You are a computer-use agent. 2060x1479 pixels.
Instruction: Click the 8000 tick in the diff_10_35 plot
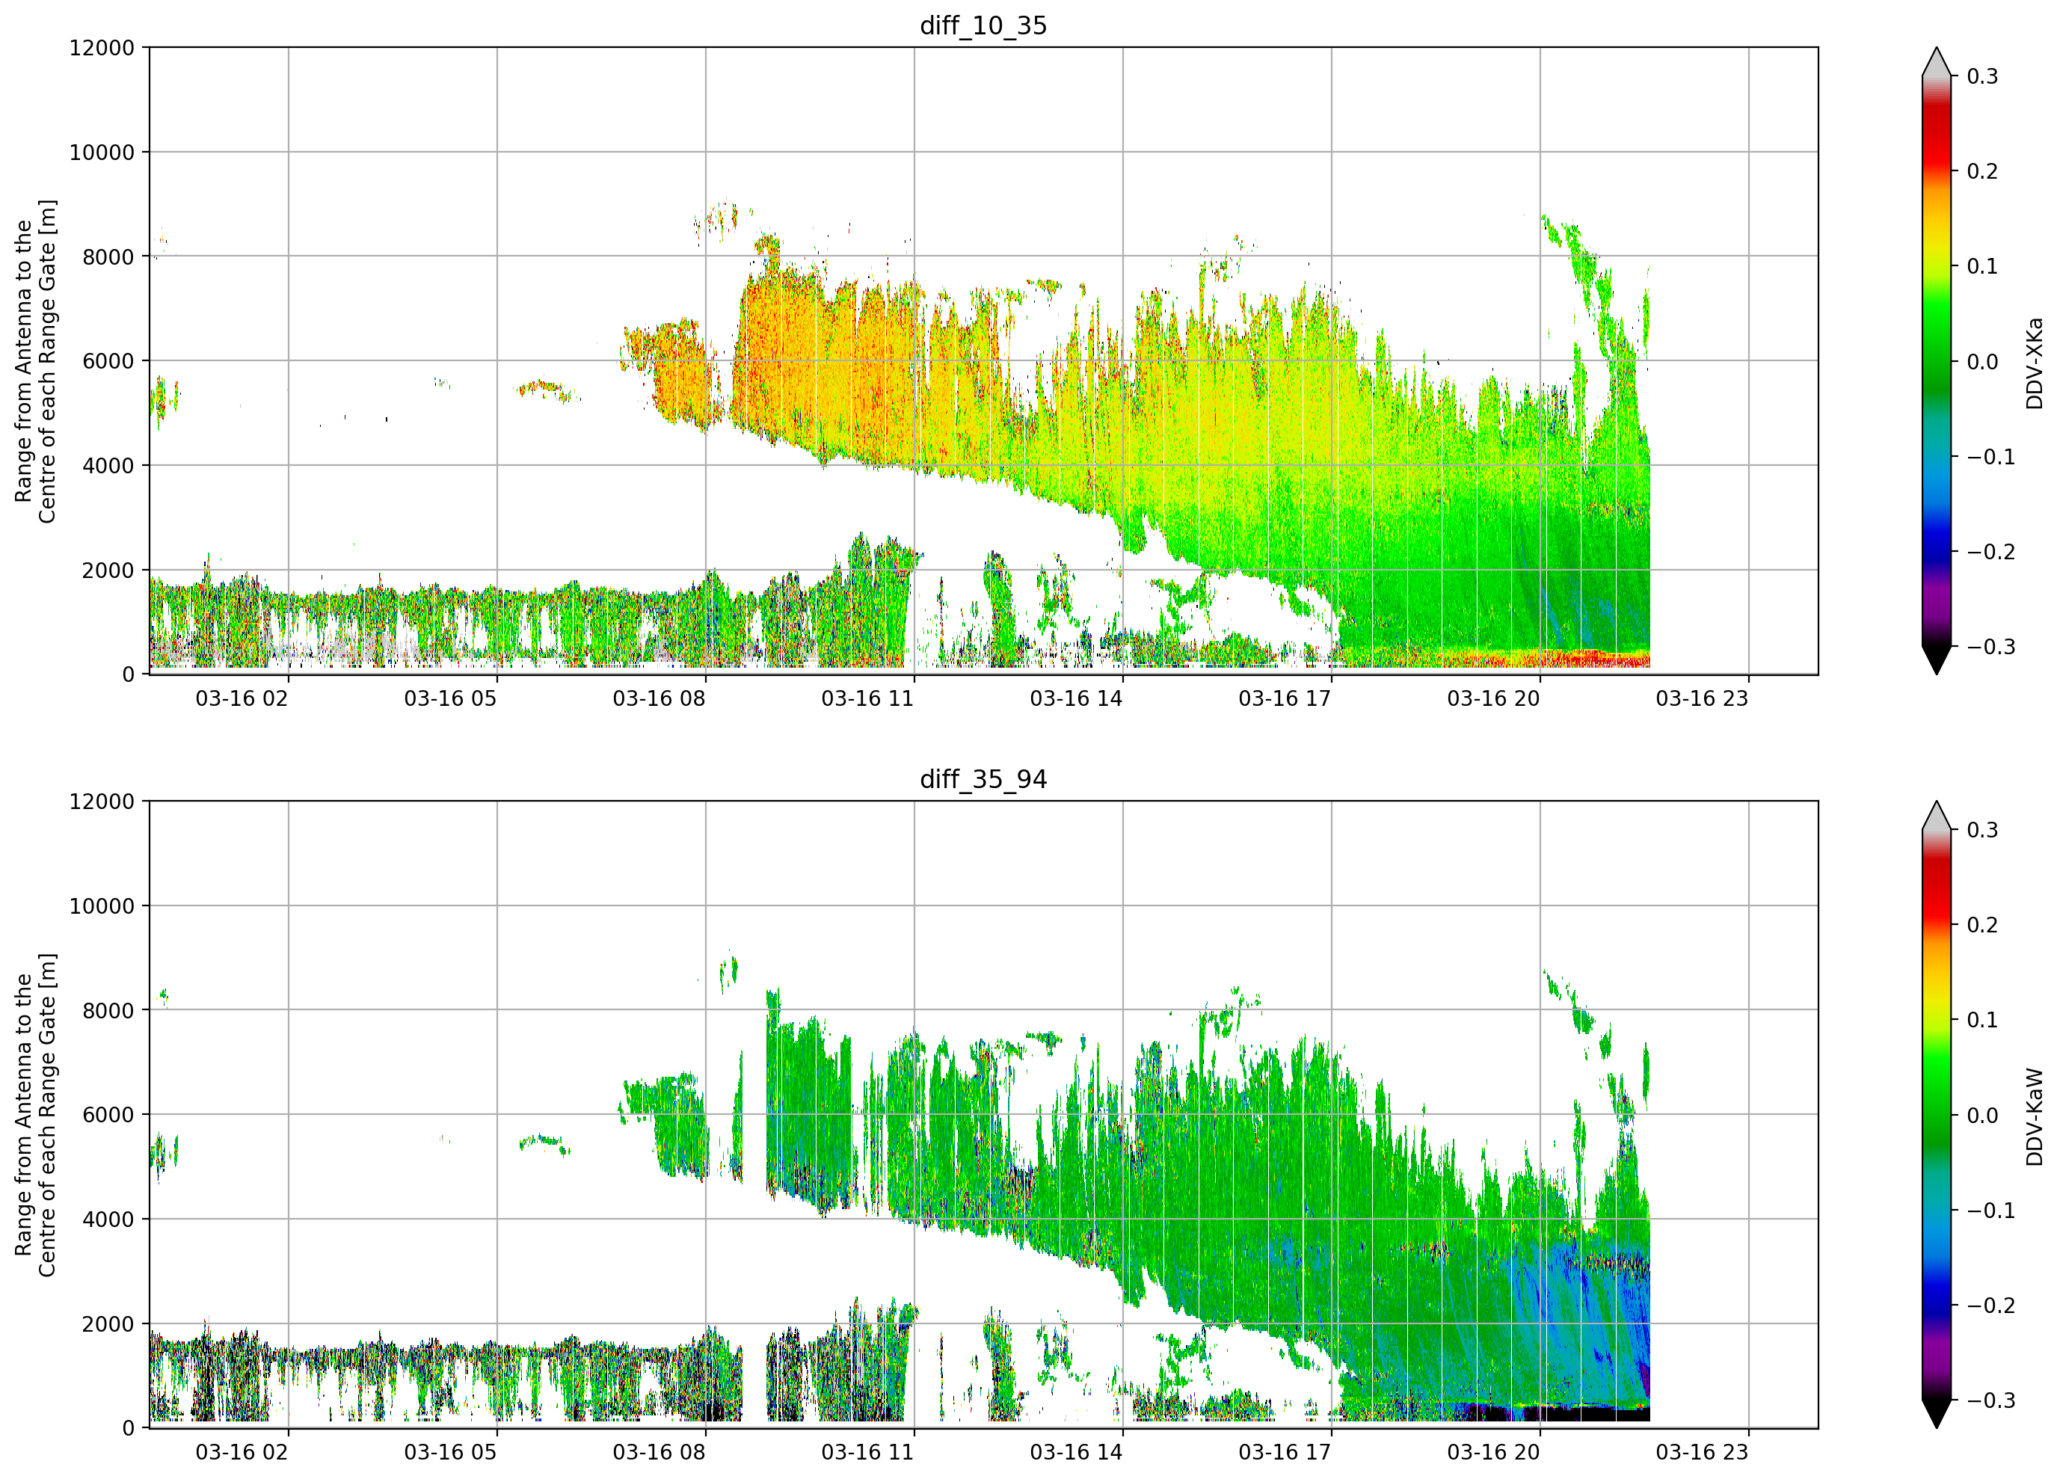(108, 256)
